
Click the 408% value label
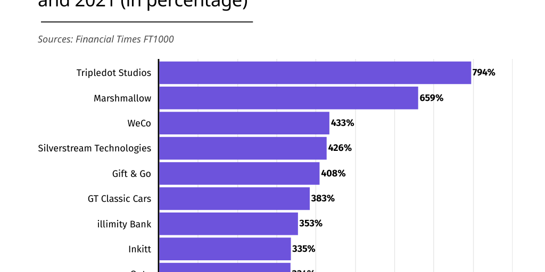click(x=333, y=174)
